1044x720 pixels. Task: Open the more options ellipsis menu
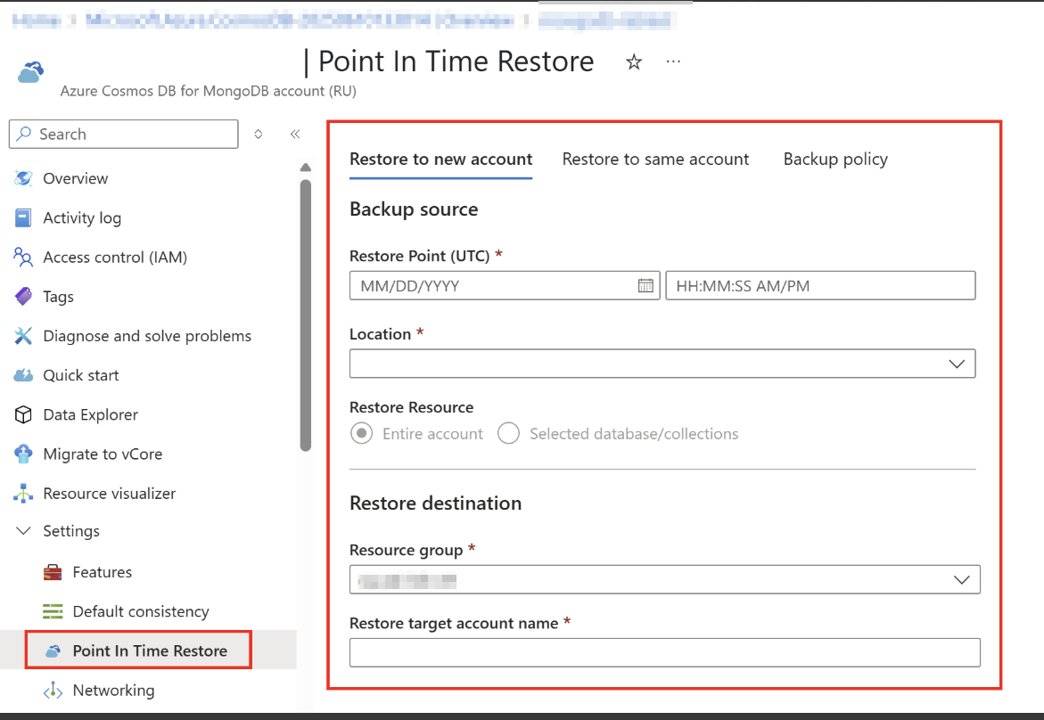click(x=673, y=61)
